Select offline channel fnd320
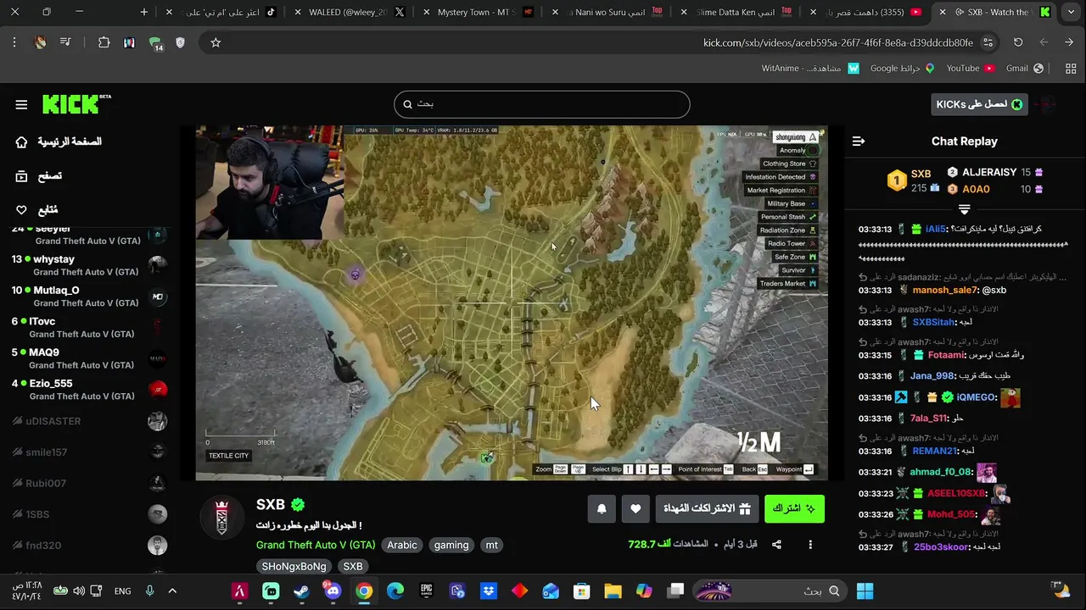Viewport: 1086px width, 610px height. pyautogui.click(x=88, y=546)
